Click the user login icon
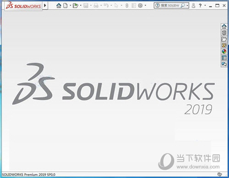Viewport: 229px width, 178px height. pos(193,5)
